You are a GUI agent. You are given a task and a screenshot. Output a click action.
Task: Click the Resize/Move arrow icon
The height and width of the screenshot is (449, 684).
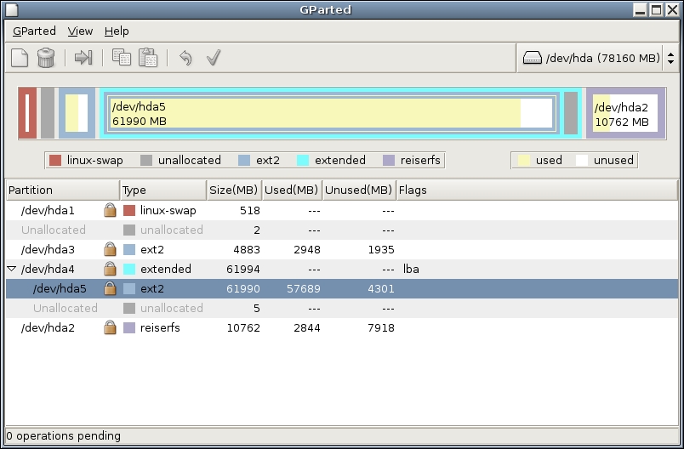point(83,58)
